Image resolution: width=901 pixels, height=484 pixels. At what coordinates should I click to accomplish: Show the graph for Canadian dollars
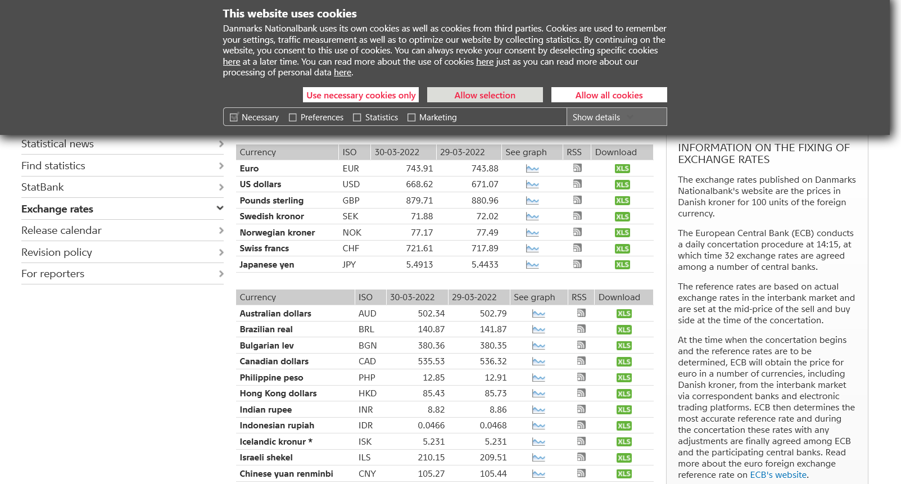click(x=538, y=361)
